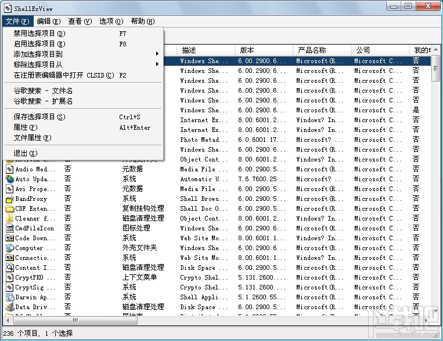Open the 选项(O) menu
Screen dimensions: 443x341
[111, 21]
